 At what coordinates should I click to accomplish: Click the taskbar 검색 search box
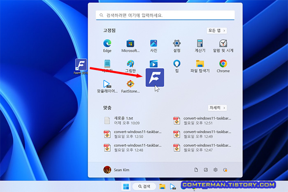click(x=144, y=187)
